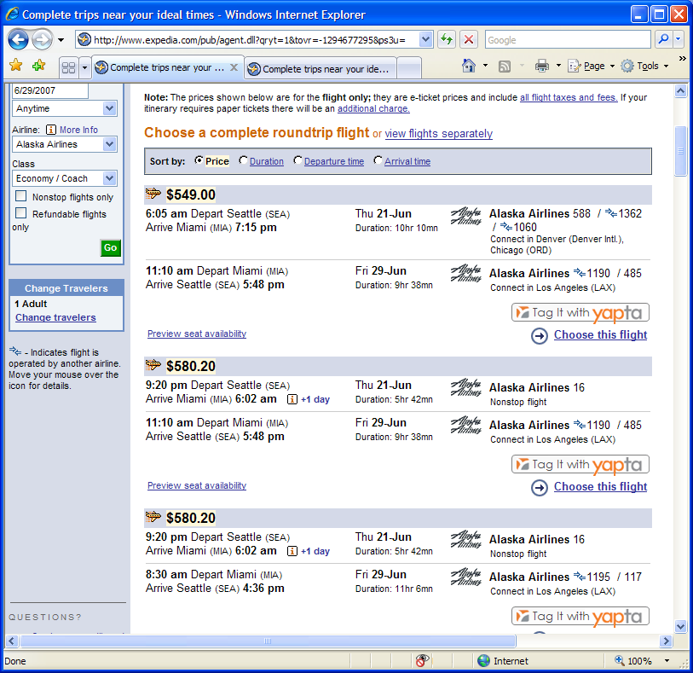Click the Alaska Airlines logo for flight 588
The height and width of the screenshot is (673, 693).
[465, 216]
